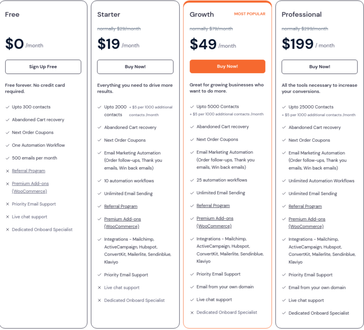Image resolution: width=364 pixels, height=330 pixels.
Task: Open Referral Program link in Growth plan
Action: click(x=213, y=205)
